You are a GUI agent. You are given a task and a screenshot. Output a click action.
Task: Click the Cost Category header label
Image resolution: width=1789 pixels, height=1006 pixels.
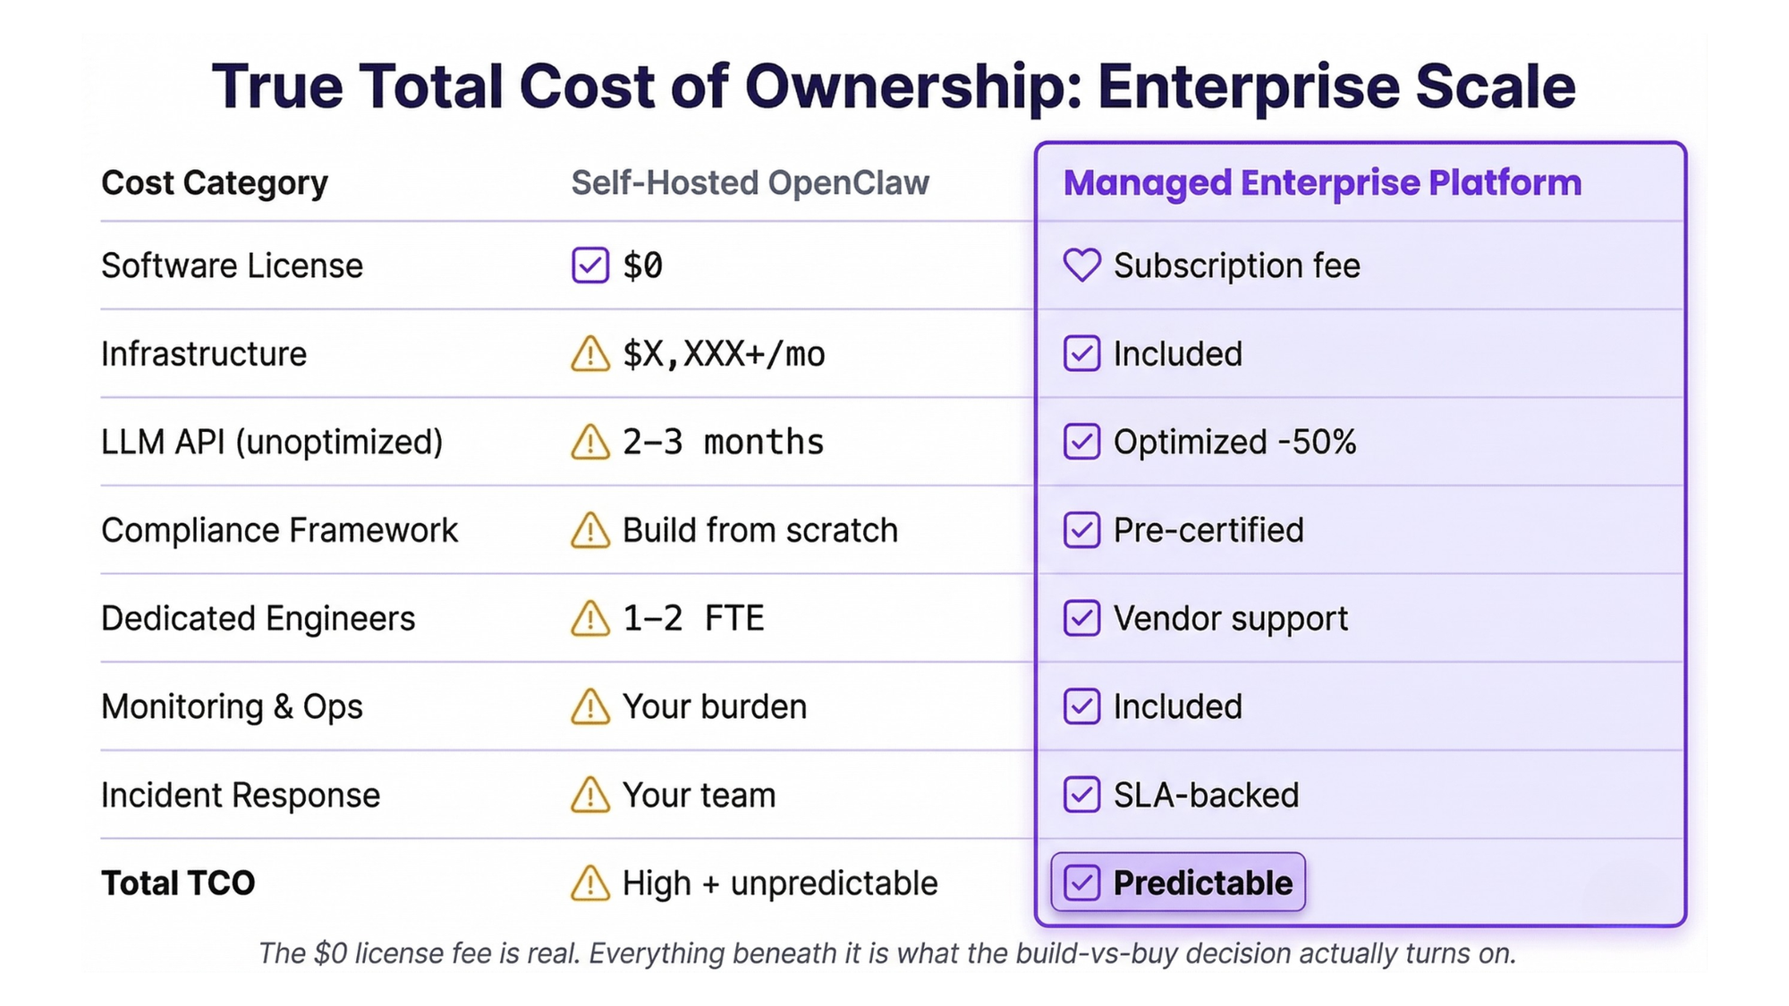[215, 183]
